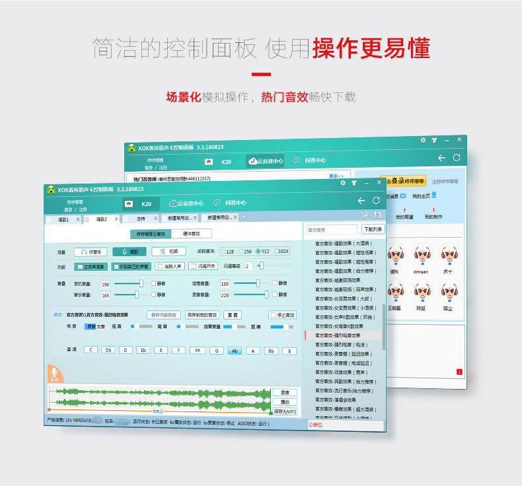The width and height of the screenshot is (522, 486).
Task: Click the envelope message icon
Action: click(x=403, y=195)
